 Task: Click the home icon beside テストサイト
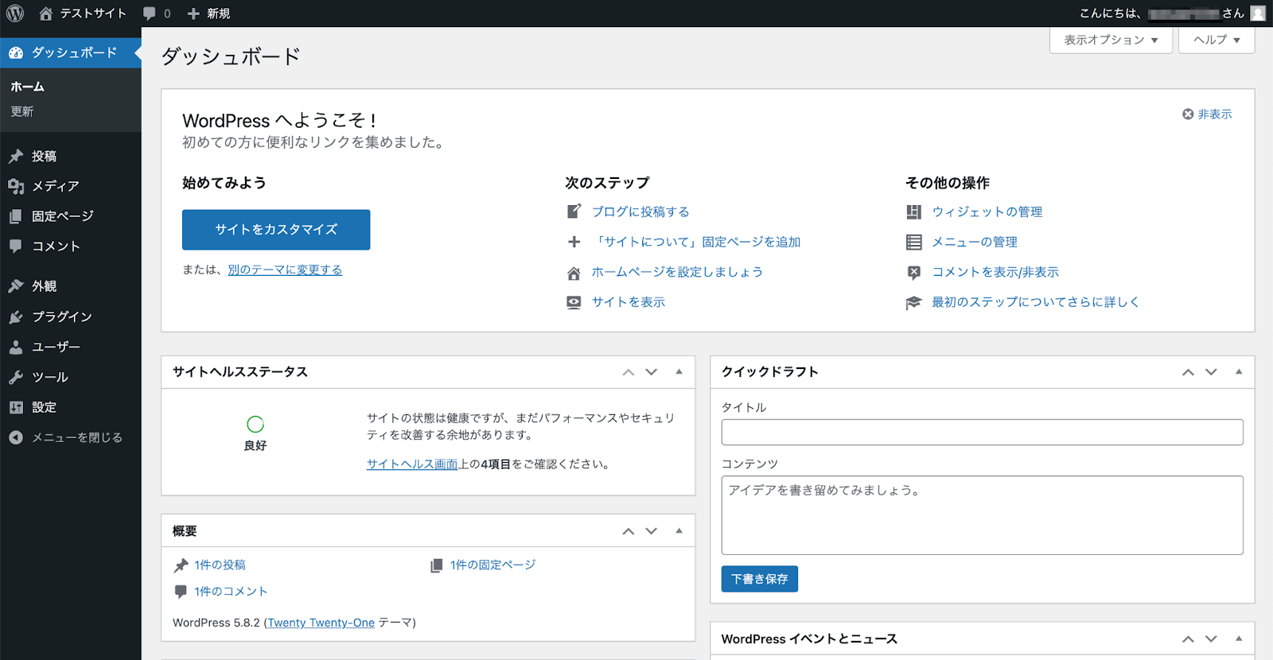point(45,14)
